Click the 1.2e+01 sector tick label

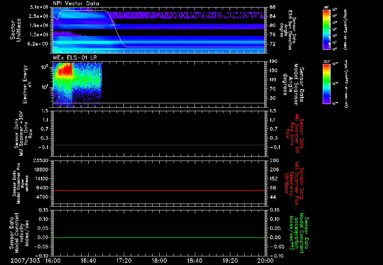point(39,34)
